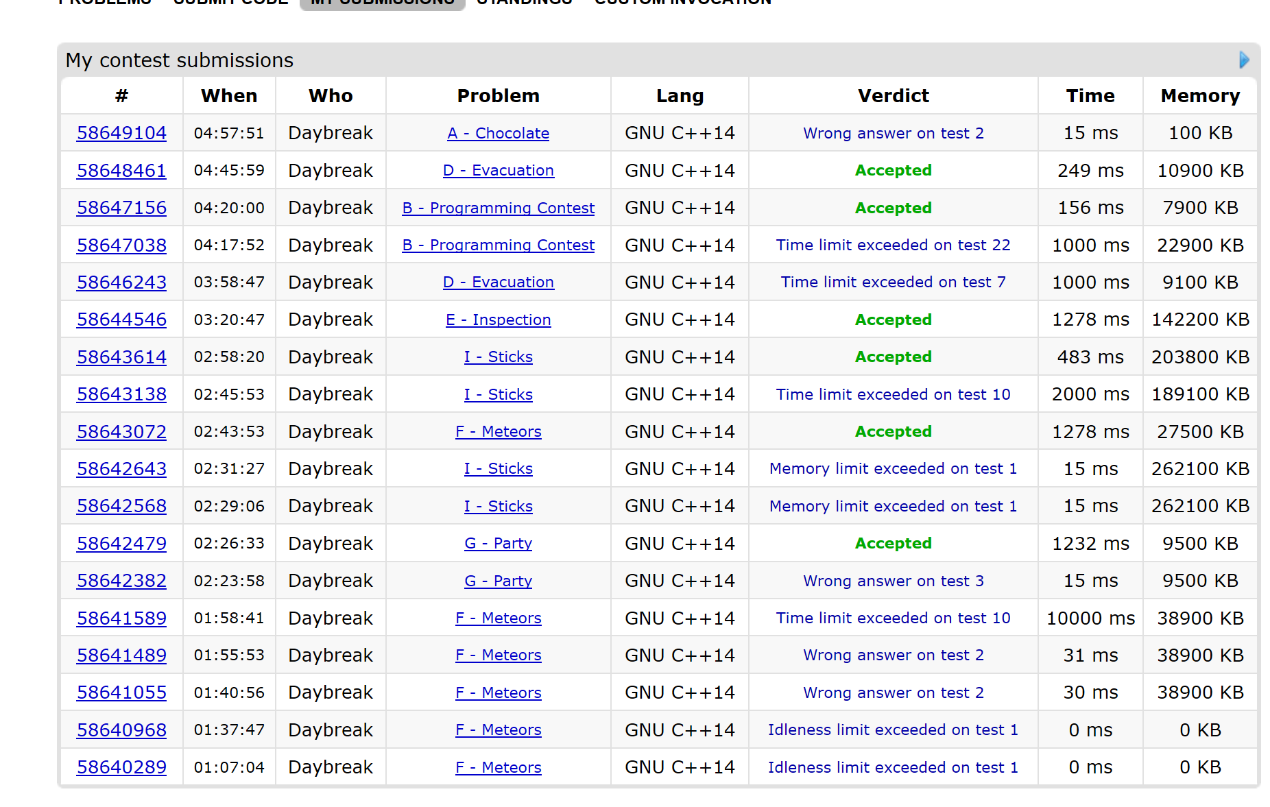This screenshot has height=807, width=1270.
Task: Open submission 58647156 for Programming Contest
Action: point(121,208)
